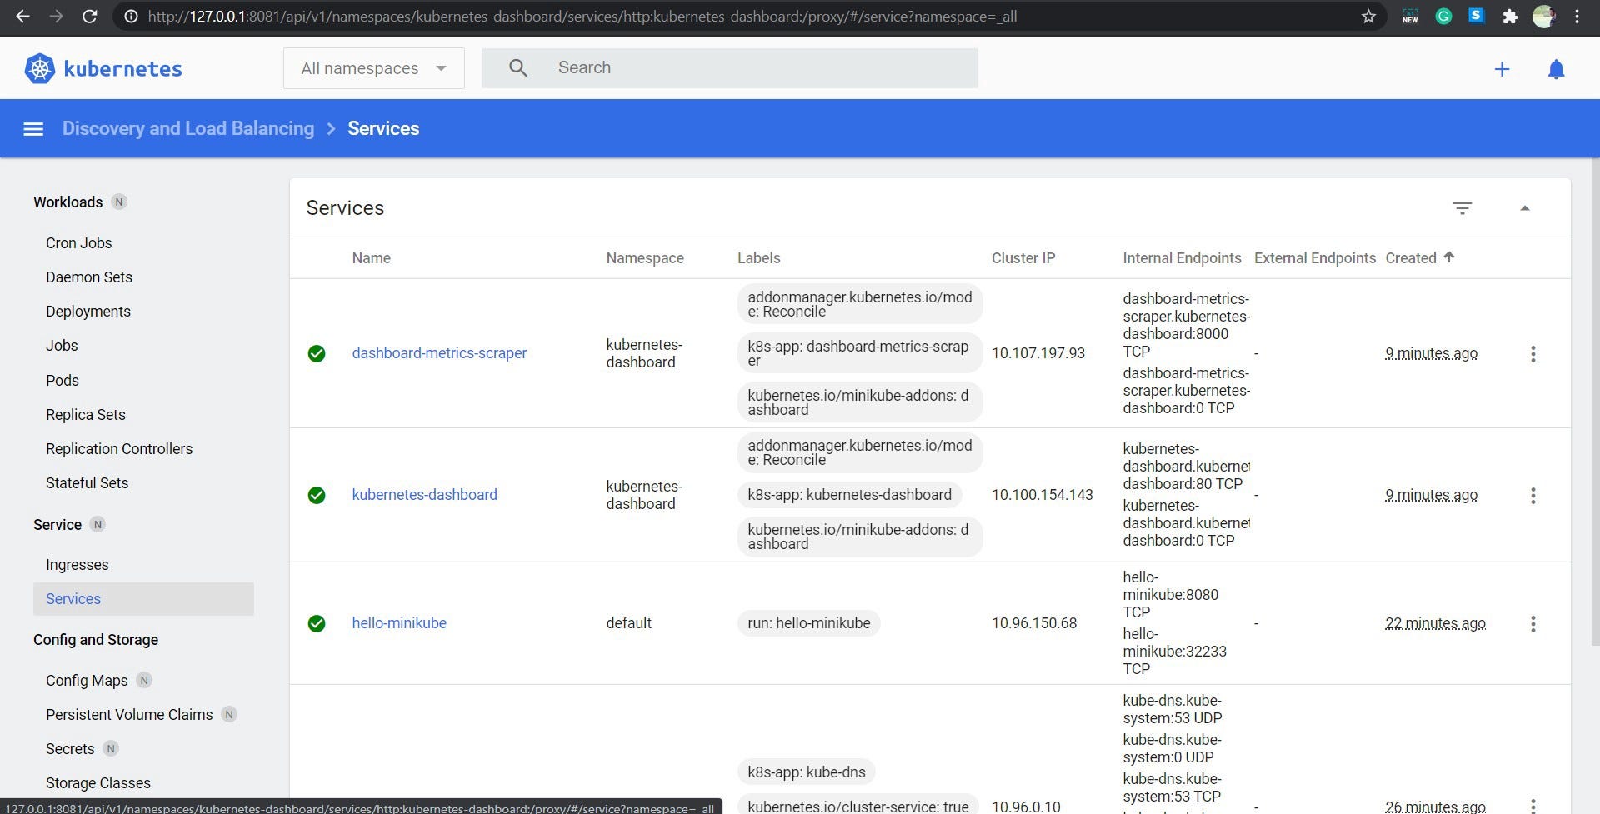Image resolution: width=1600 pixels, height=814 pixels.
Task: Open Deployments in sidebar
Action: point(88,312)
